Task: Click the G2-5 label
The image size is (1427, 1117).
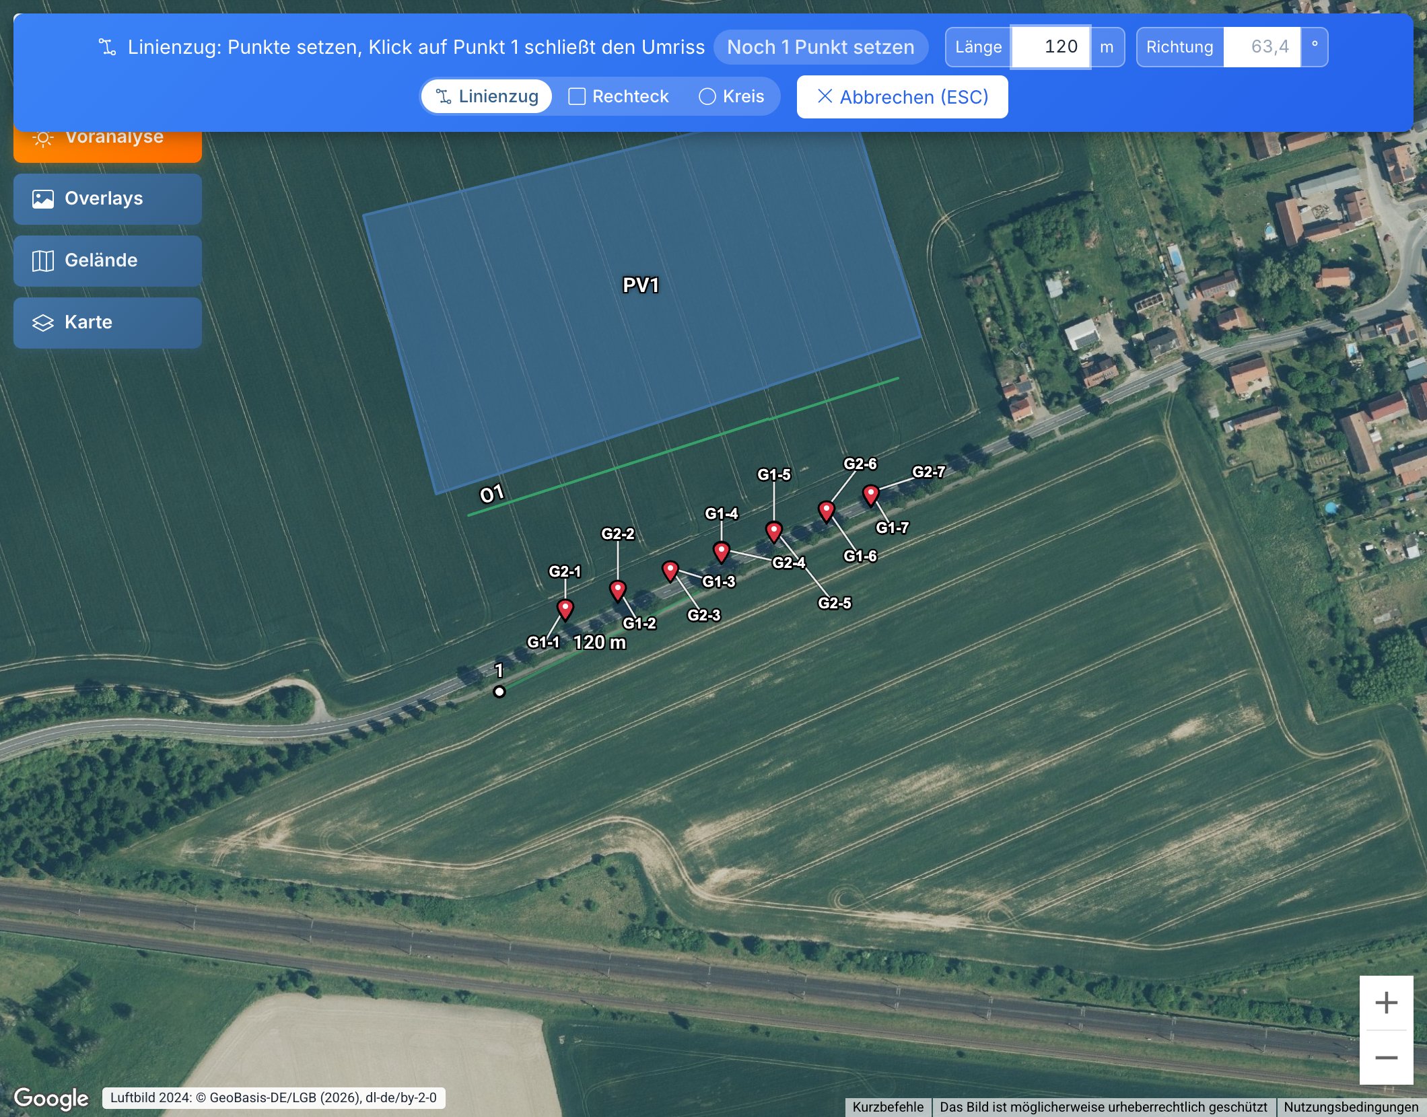Action: 835,603
